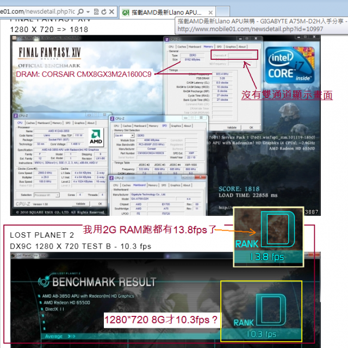Click the 'LOAD TIME: 22858 ms' text
The height and width of the screenshot is (348, 348).
(248, 195)
